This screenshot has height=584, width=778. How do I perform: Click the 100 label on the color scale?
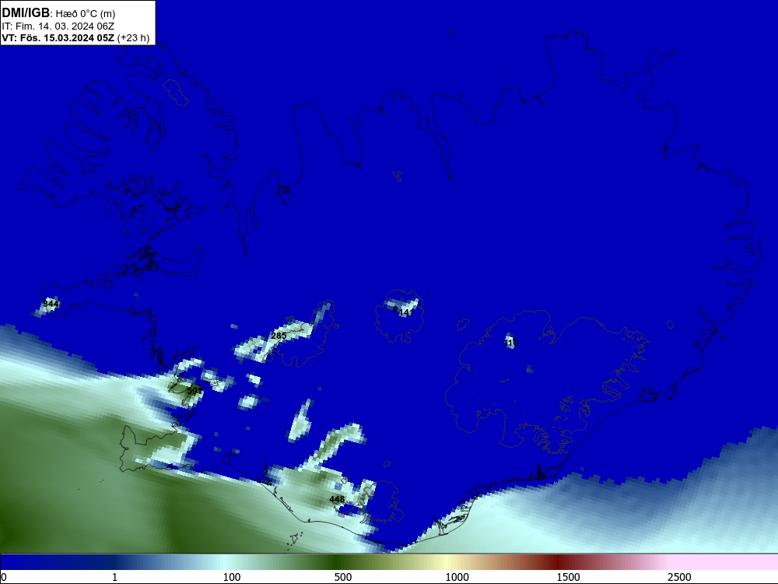(x=232, y=577)
